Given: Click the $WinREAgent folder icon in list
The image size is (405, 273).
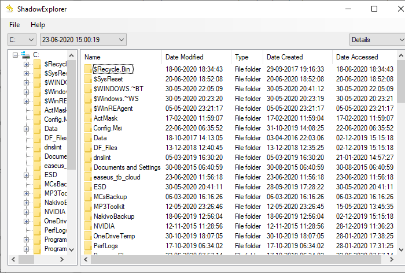Looking at the screenshot, I should [x=88, y=108].
